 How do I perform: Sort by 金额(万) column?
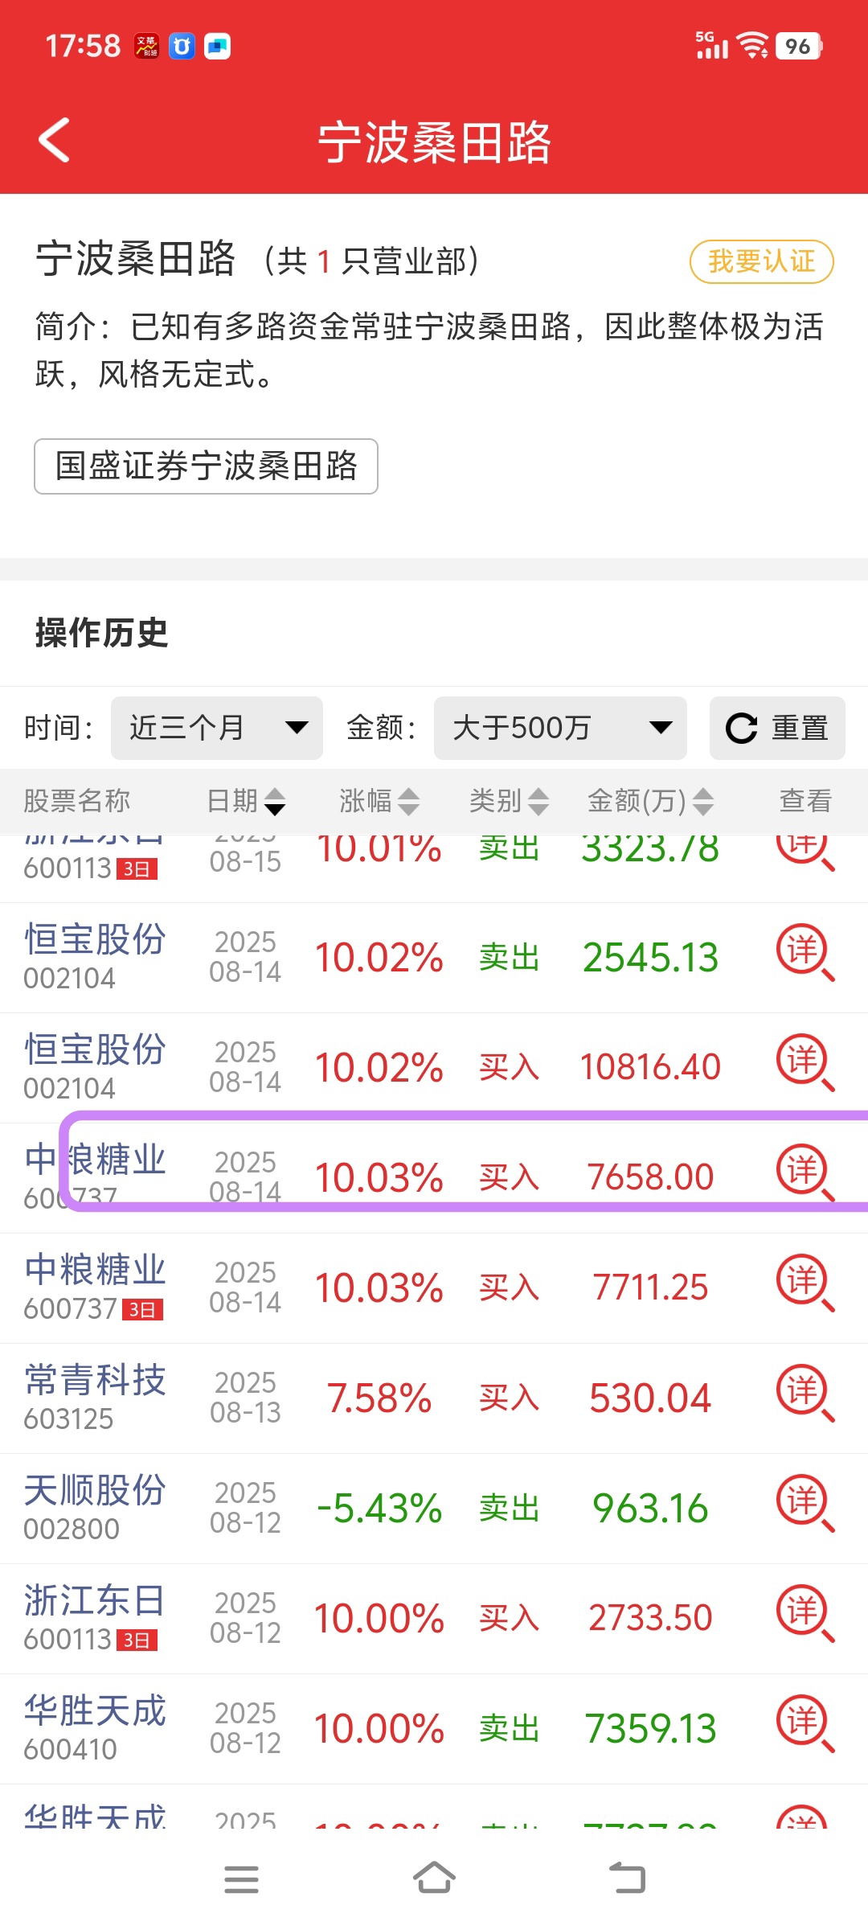pyautogui.click(x=650, y=801)
